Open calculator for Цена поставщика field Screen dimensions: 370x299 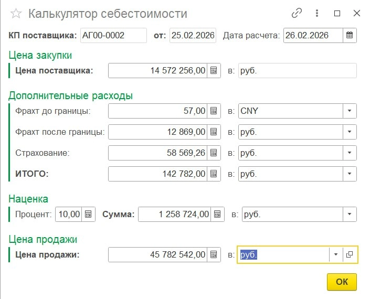point(214,70)
